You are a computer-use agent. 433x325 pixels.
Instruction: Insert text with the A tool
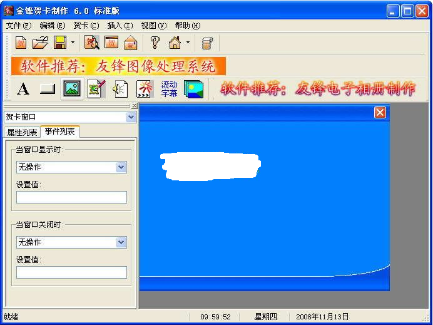point(23,89)
